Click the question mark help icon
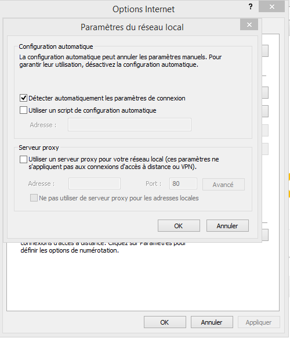Viewport: 290px width, 338px height. coord(251,7)
